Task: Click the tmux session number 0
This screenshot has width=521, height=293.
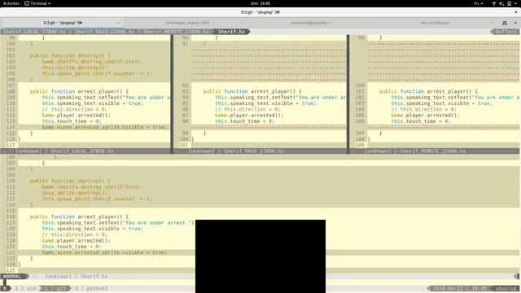Action: [5, 288]
